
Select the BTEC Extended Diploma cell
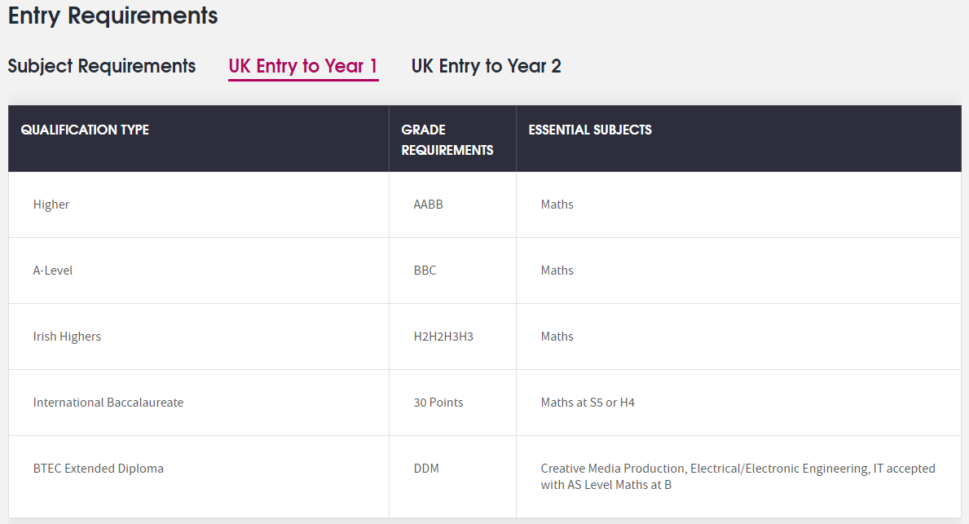[x=98, y=469]
